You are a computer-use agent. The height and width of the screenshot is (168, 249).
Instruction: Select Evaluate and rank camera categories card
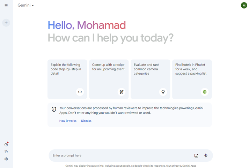[151, 79]
